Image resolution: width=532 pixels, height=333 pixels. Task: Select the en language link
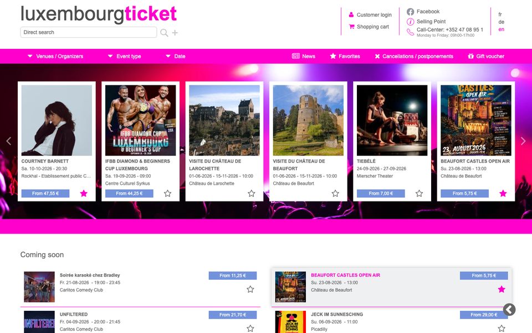pos(501,29)
